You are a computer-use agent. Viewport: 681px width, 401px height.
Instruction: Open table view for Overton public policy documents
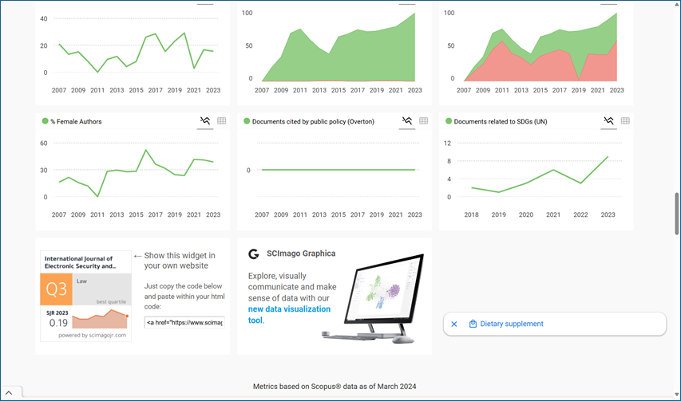point(424,121)
